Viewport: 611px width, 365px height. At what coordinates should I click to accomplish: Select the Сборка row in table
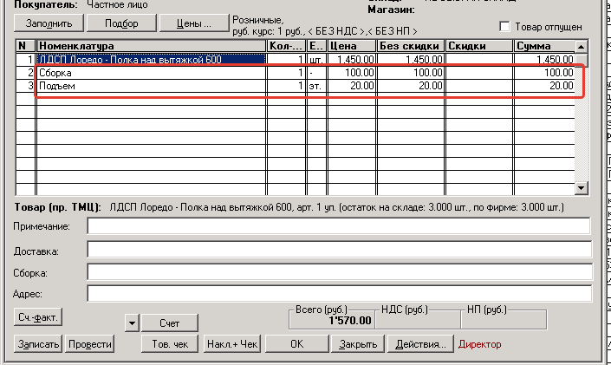[151, 74]
